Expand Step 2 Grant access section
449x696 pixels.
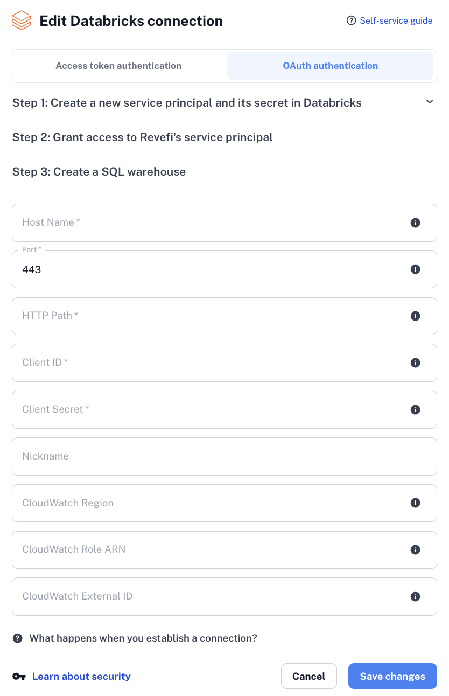click(x=142, y=137)
